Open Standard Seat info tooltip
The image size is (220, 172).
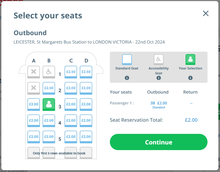point(126,78)
